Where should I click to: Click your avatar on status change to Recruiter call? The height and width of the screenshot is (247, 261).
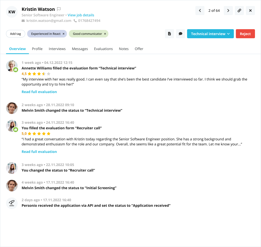coord(12,168)
